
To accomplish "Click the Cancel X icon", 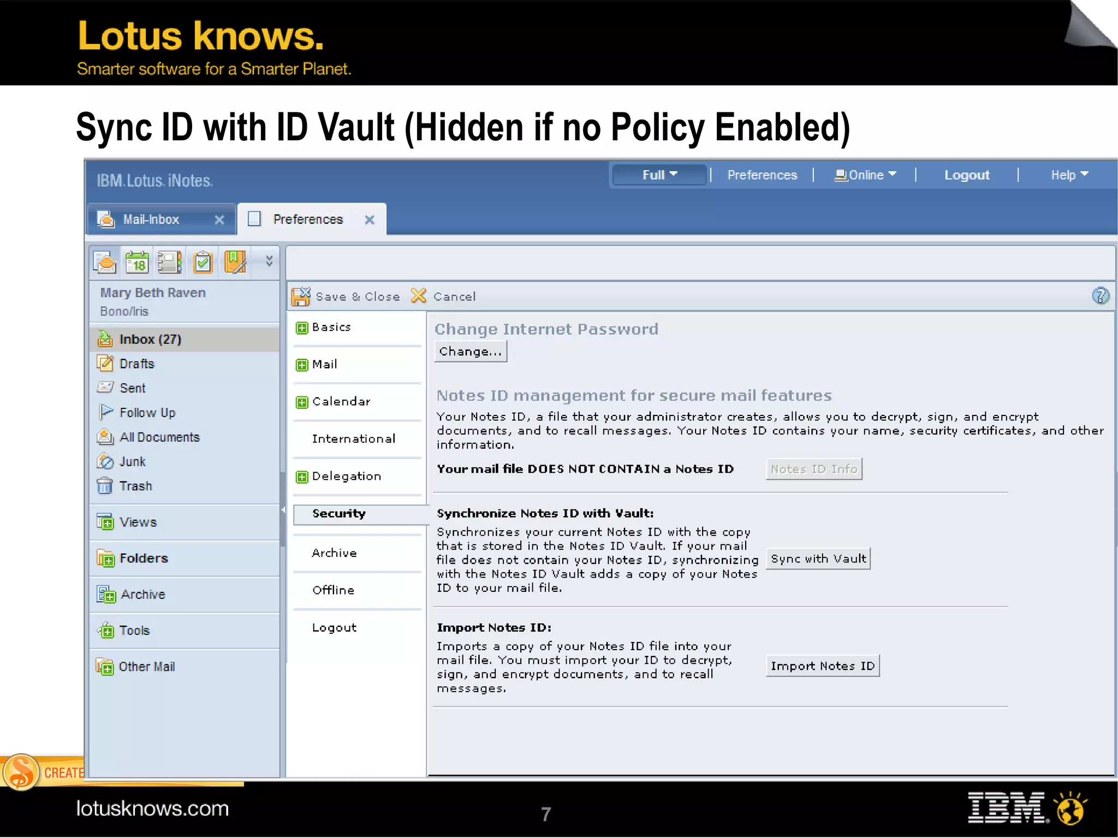I will 419,296.
